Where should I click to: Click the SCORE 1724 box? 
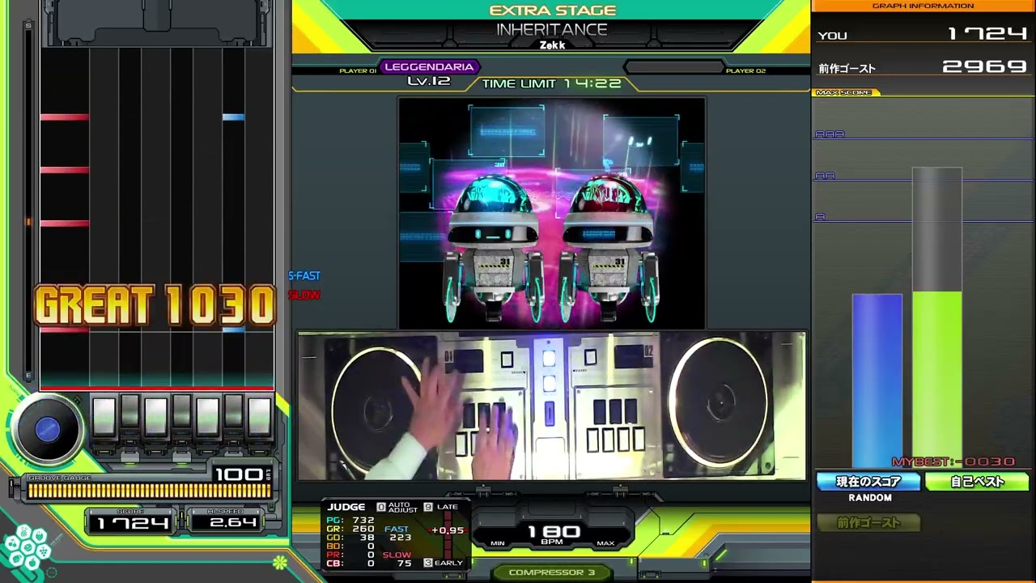(x=132, y=521)
